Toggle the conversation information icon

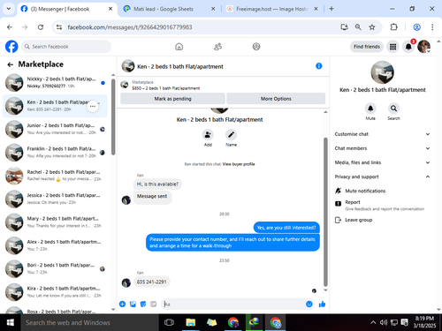pyautogui.click(x=319, y=66)
